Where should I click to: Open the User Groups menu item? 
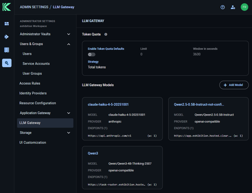pos(32,73)
